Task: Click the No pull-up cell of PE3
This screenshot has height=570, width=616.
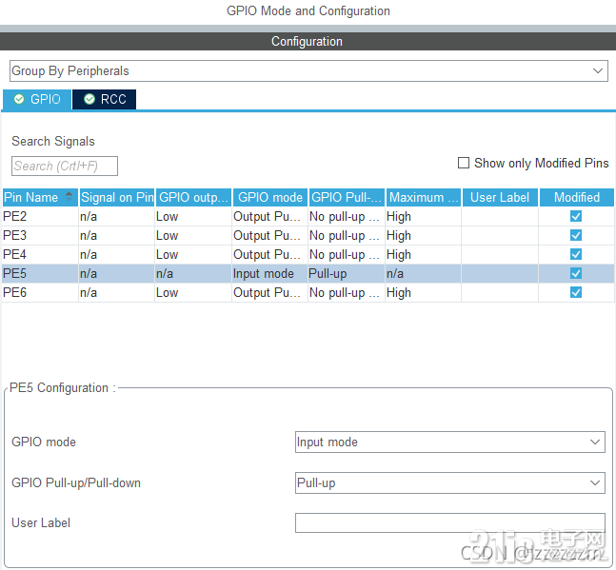Action: point(347,235)
